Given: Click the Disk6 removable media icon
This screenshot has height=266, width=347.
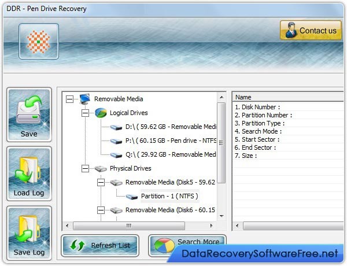Looking at the screenshot, I should (116, 210).
